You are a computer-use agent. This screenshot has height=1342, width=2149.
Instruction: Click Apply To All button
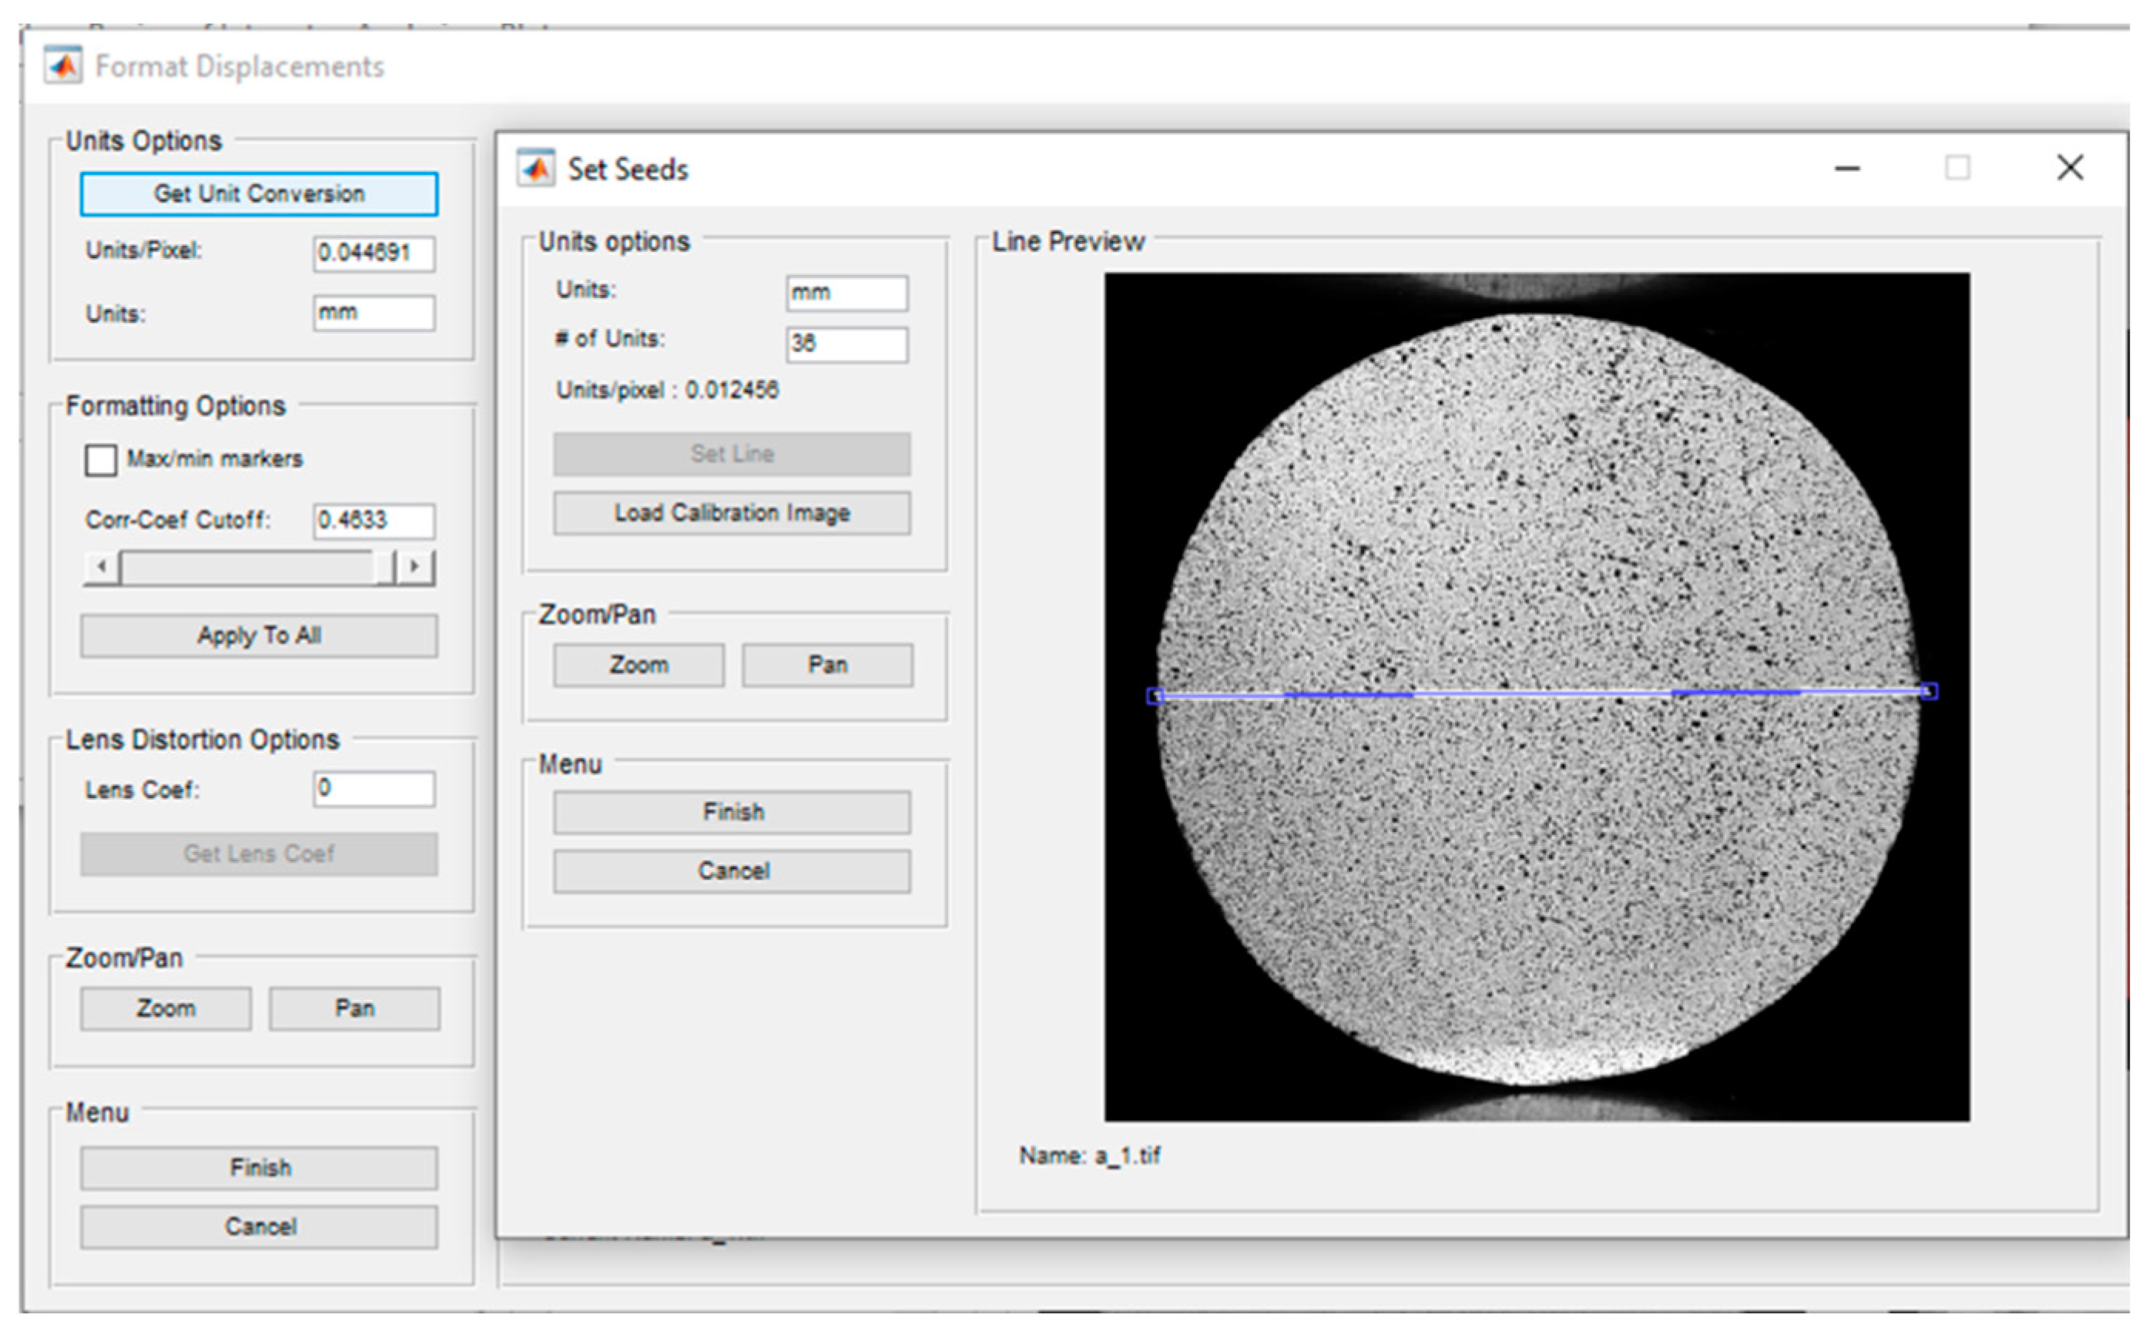pos(259,636)
